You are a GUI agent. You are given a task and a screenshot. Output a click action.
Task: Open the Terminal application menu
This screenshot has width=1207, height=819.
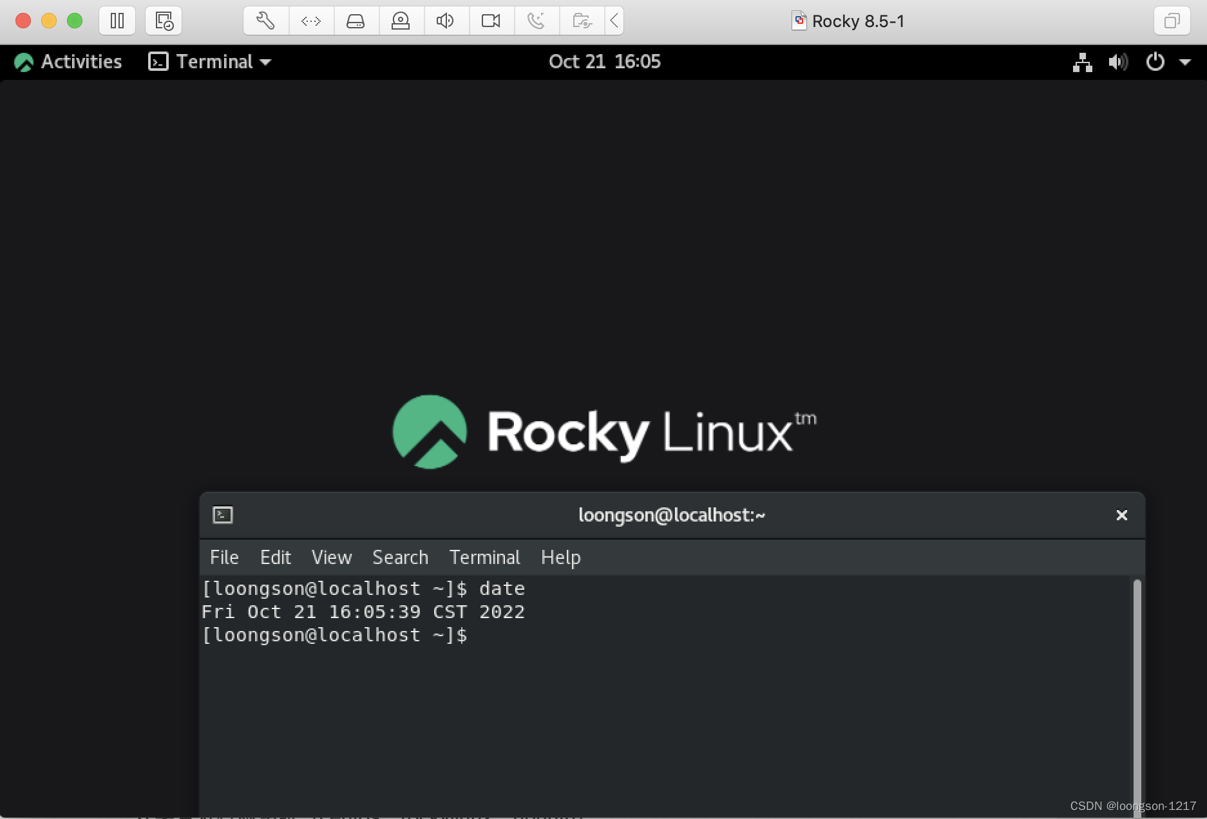coord(210,62)
